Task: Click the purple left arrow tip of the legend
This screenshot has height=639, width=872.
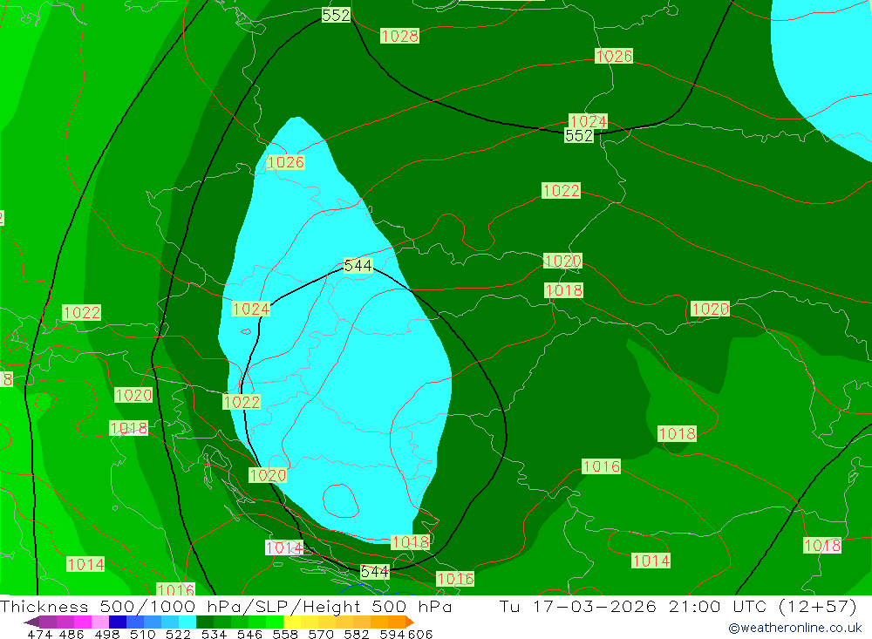Action: click(31, 622)
